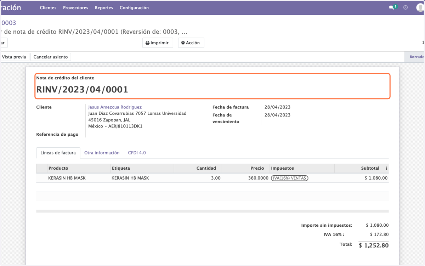
Task: Sort by Cantidad column header
Action: [x=198, y=168]
